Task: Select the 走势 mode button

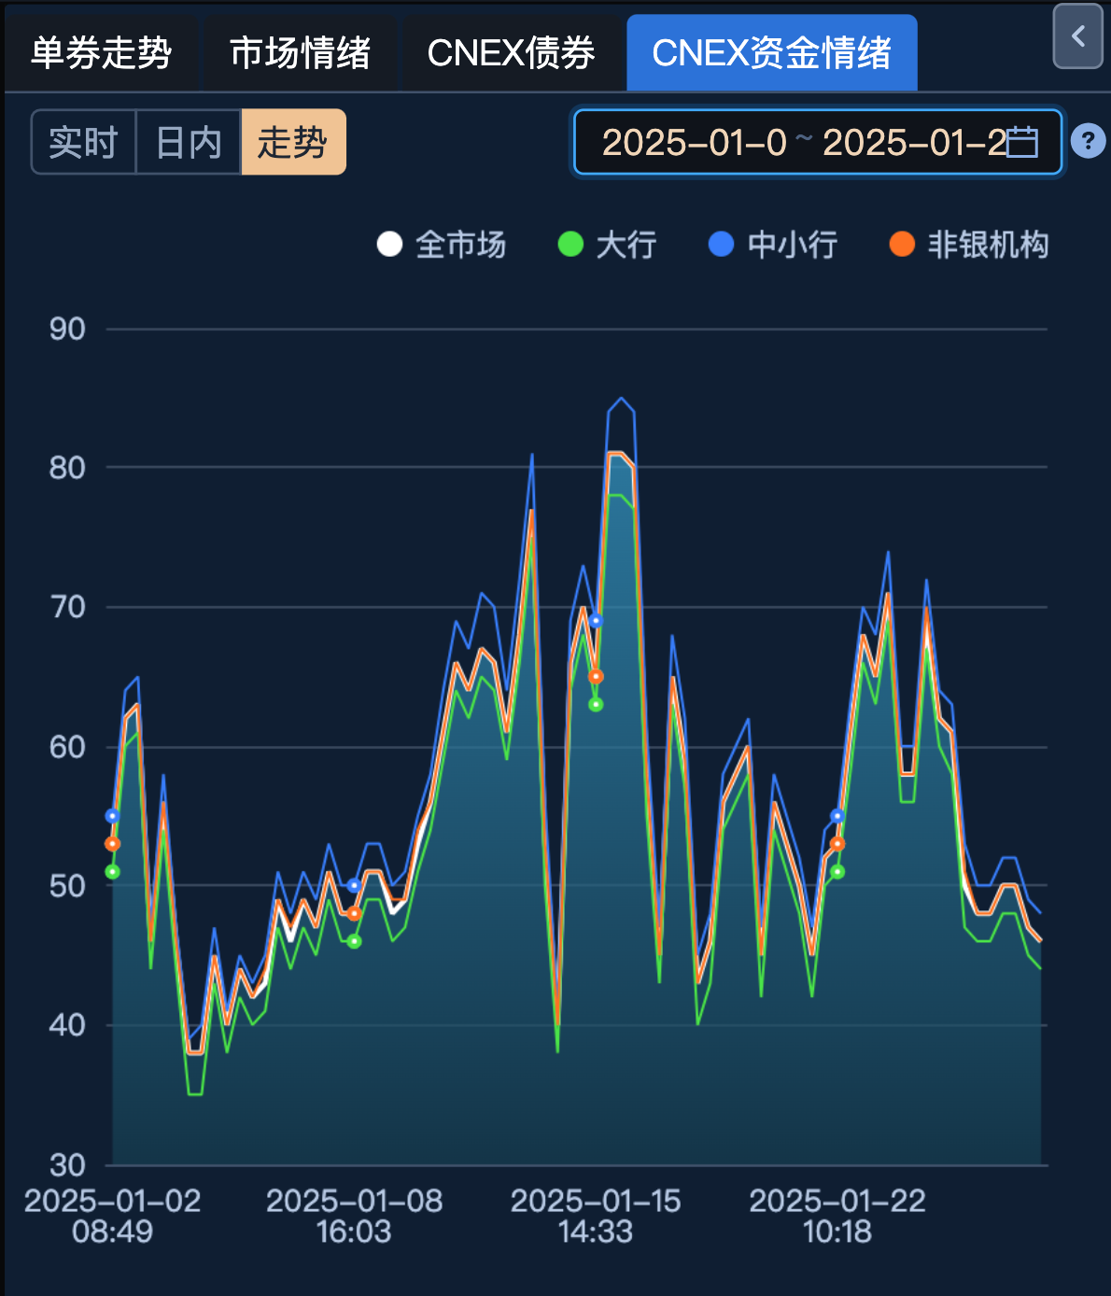Action: pyautogui.click(x=292, y=142)
